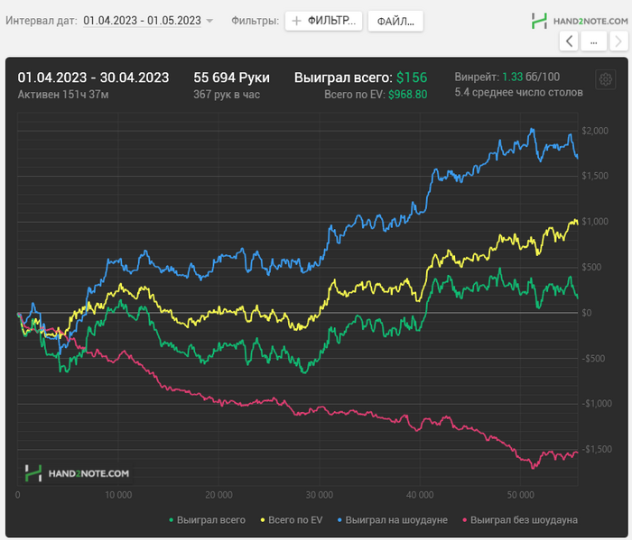Go to previous report with left chevron
632x540 pixels.
pos(569,41)
